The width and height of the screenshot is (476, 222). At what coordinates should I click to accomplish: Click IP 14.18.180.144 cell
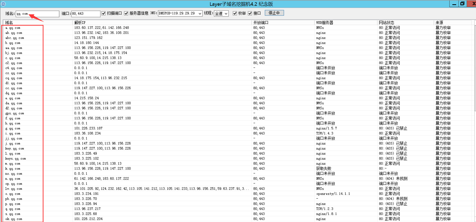point(86,43)
